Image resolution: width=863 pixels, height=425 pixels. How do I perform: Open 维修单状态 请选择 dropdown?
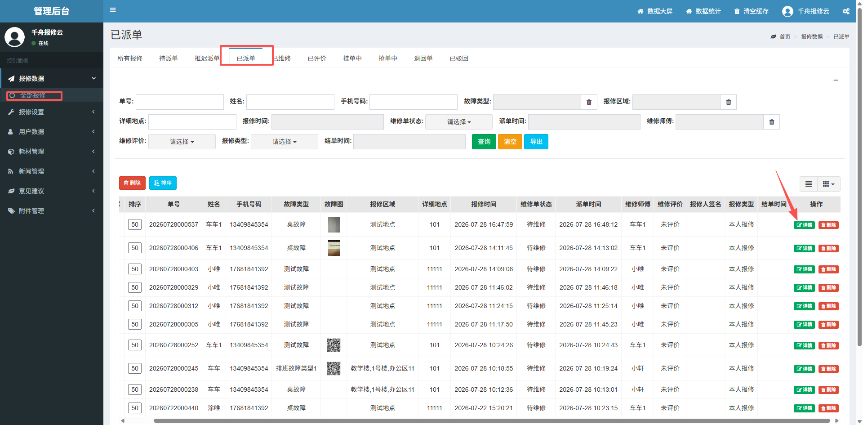[x=459, y=122]
